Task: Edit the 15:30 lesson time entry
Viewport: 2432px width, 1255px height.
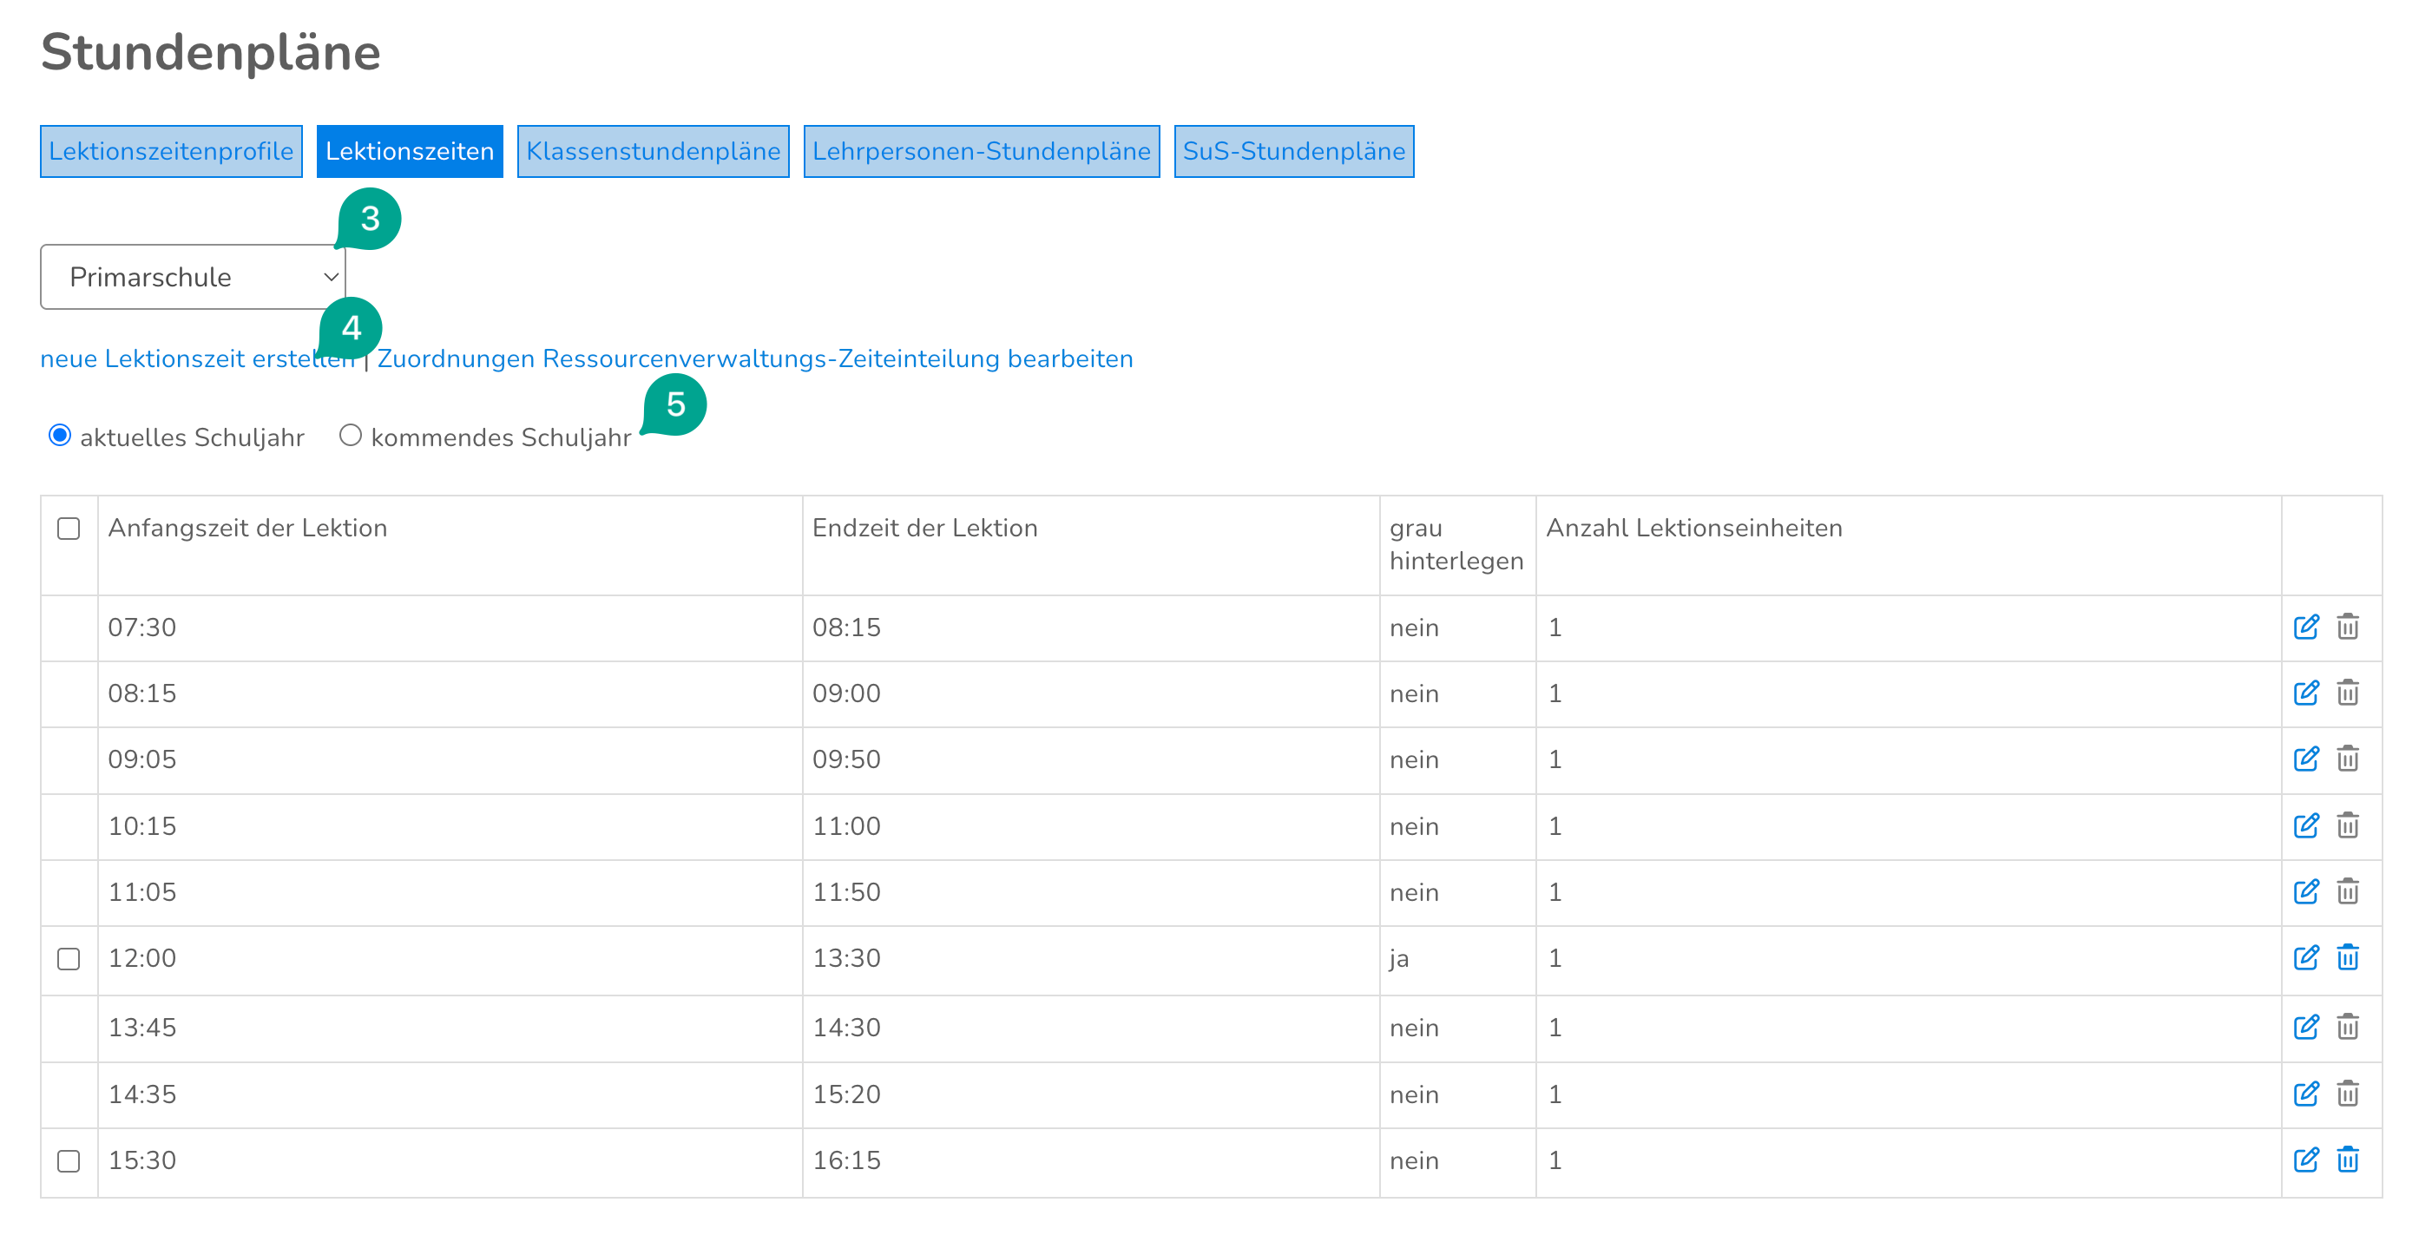Action: coord(2304,1160)
